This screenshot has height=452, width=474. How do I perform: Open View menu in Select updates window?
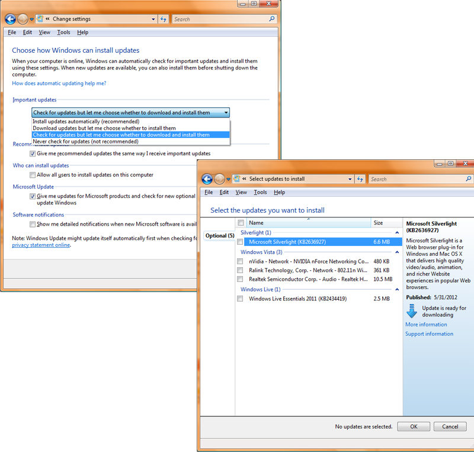click(x=241, y=193)
